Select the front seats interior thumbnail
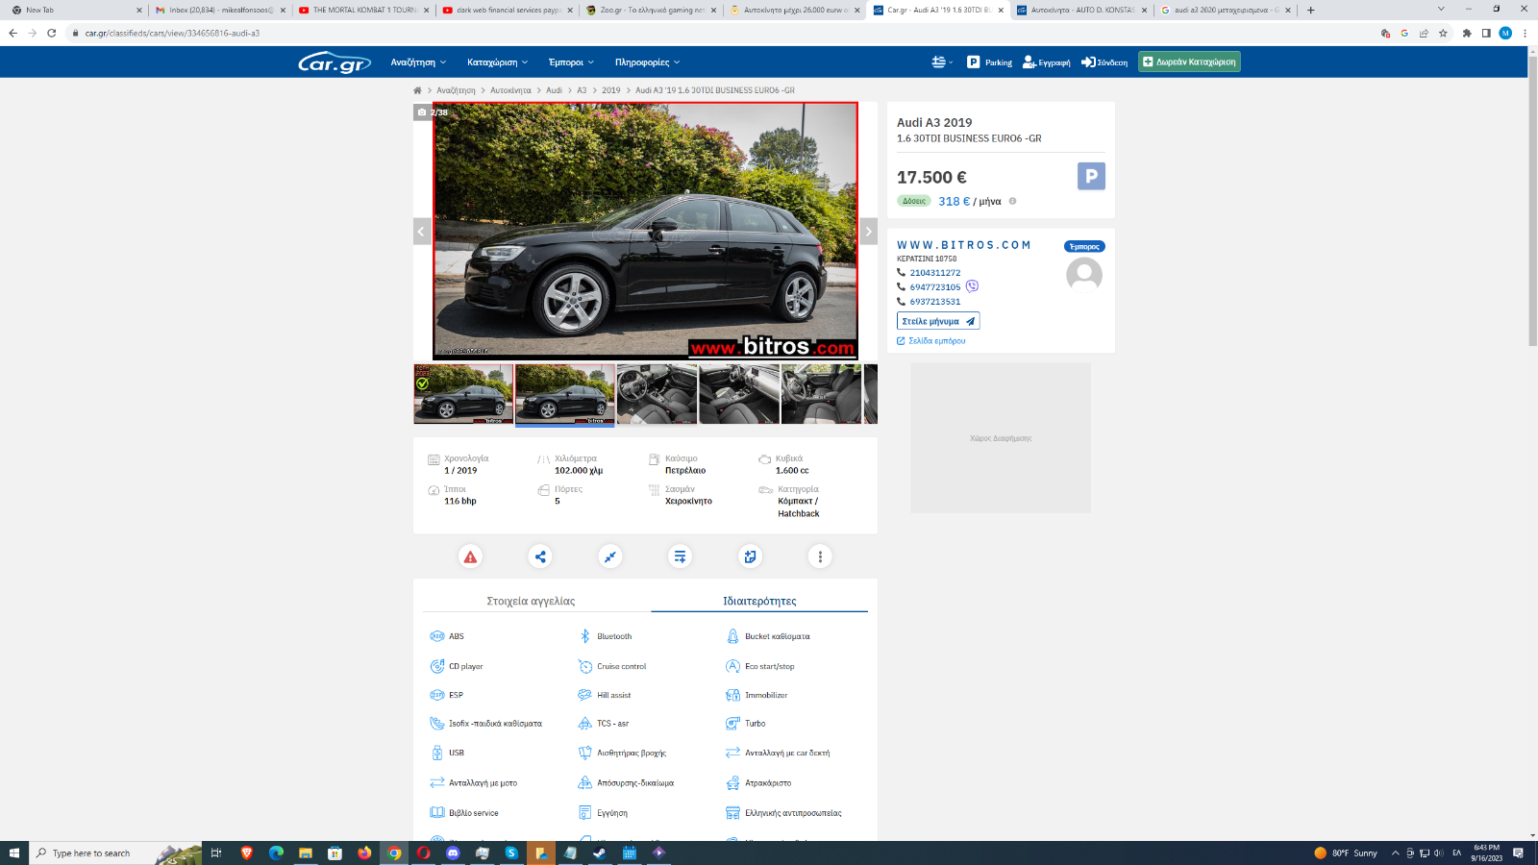This screenshot has width=1538, height=865. 821,394
